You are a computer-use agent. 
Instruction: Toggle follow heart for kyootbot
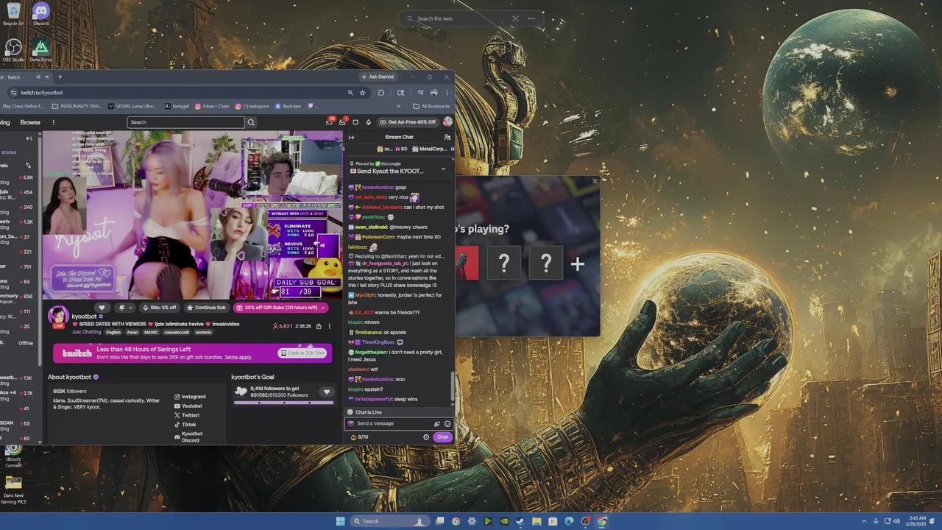[102, 308]
